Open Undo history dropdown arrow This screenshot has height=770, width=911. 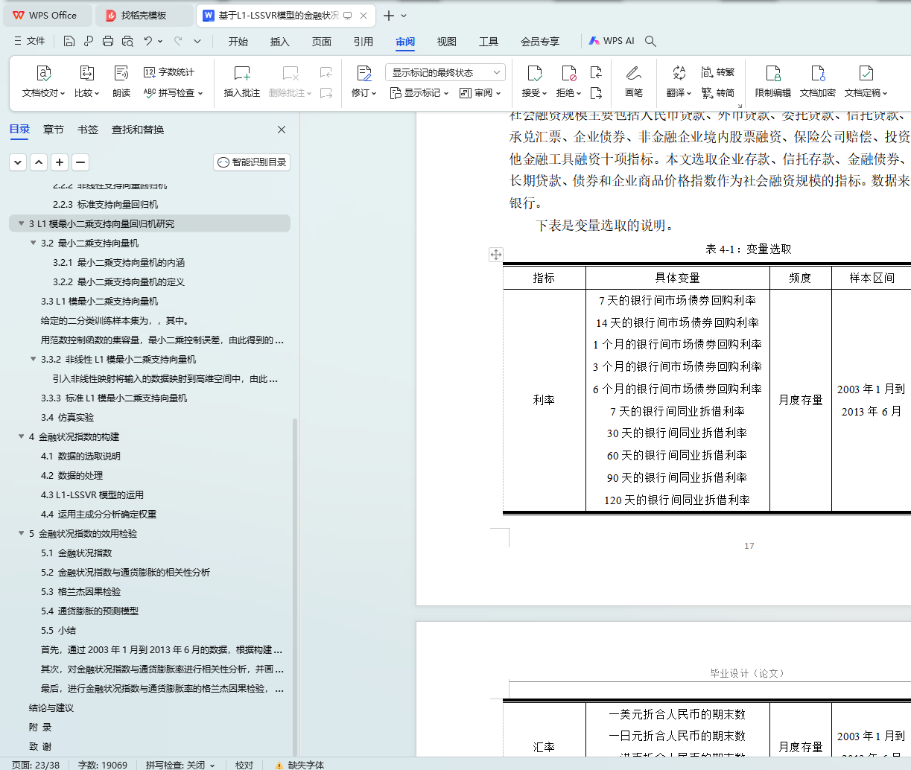click(x=161, y=41)
